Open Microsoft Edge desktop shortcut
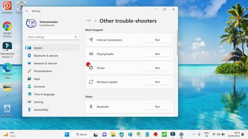This screenshot has height=139, width=248. (7, 71)
